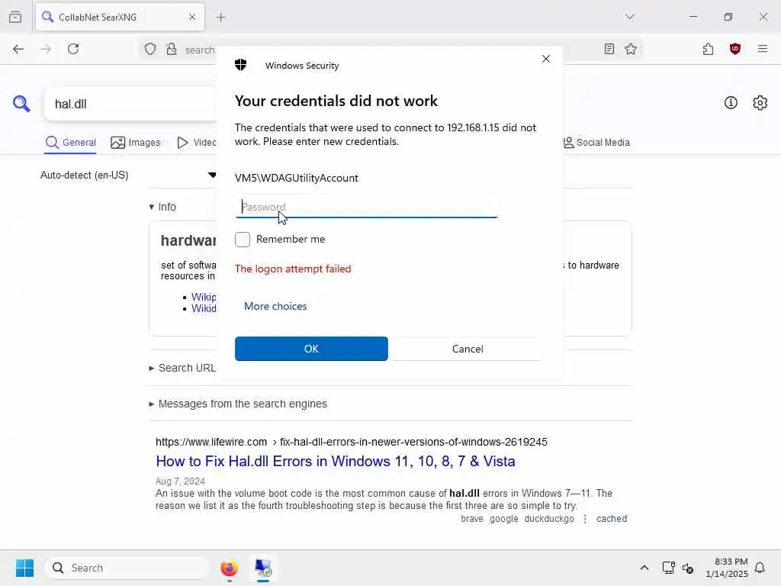The width and height of the screenshot is (781, 586).
Task: Open the tracking protection shield icon
Action: pyautogui.click(x=150, y=49)
